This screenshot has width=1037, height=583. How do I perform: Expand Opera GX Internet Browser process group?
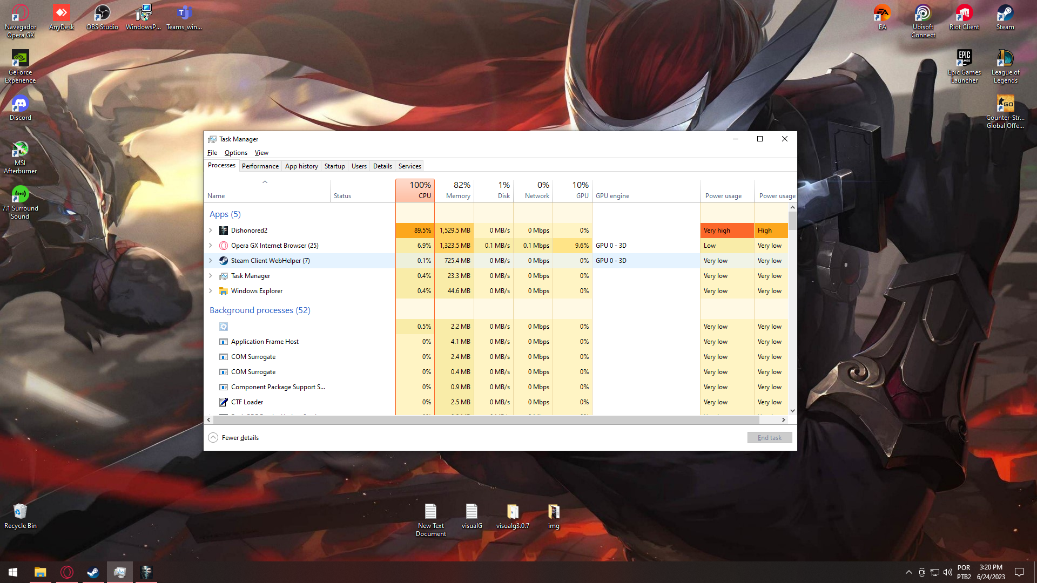[211, 246]
